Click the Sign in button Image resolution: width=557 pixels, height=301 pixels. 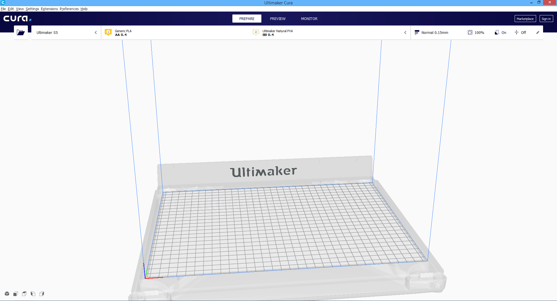546,19
